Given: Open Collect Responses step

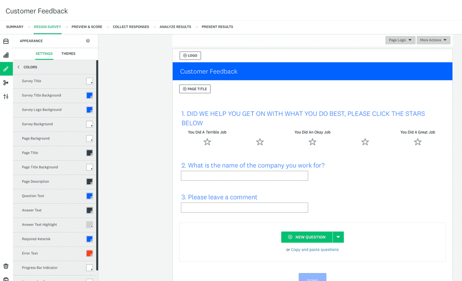Looking at the screenshot, I should click(131, 27).
